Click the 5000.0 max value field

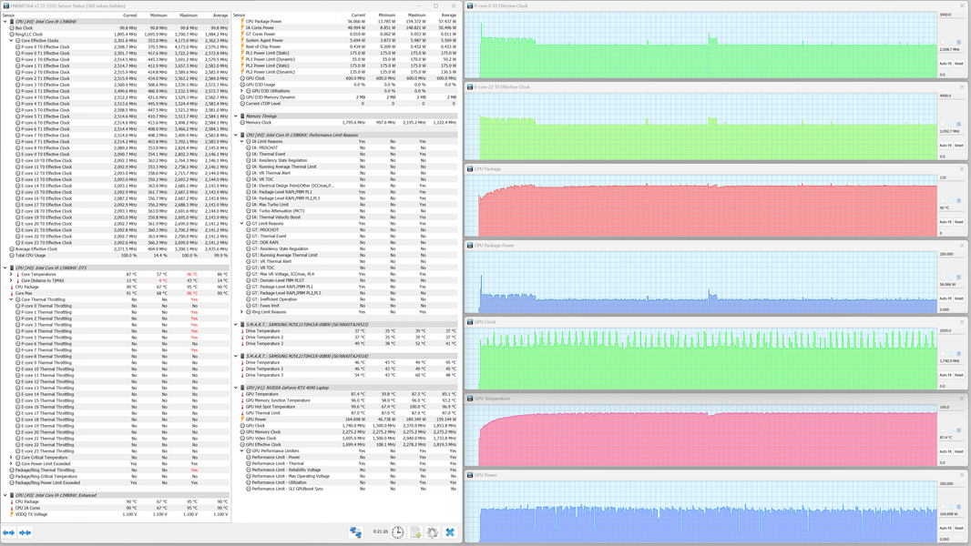tap(952, 15)
